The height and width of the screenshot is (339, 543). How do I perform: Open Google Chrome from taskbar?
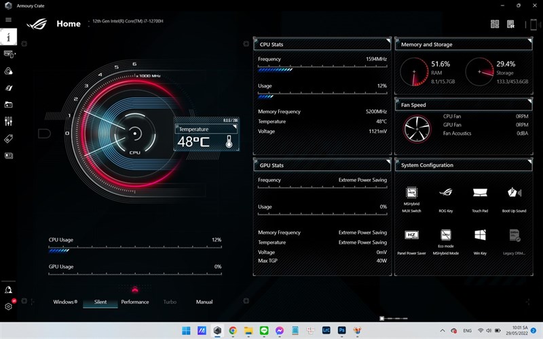tap(233, 331)
